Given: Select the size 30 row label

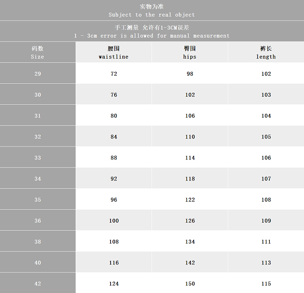Looking at the screenshot, I should click(38, 94).
